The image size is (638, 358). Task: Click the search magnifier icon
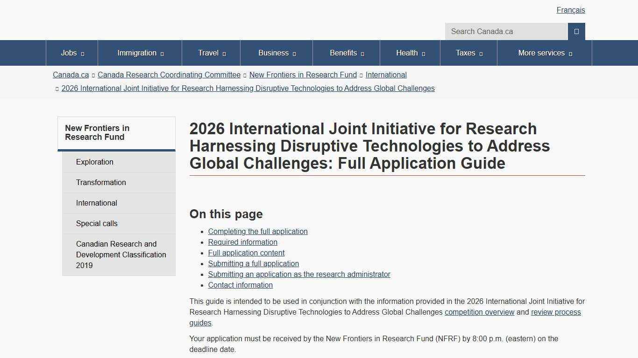click(x=576, y=31)
